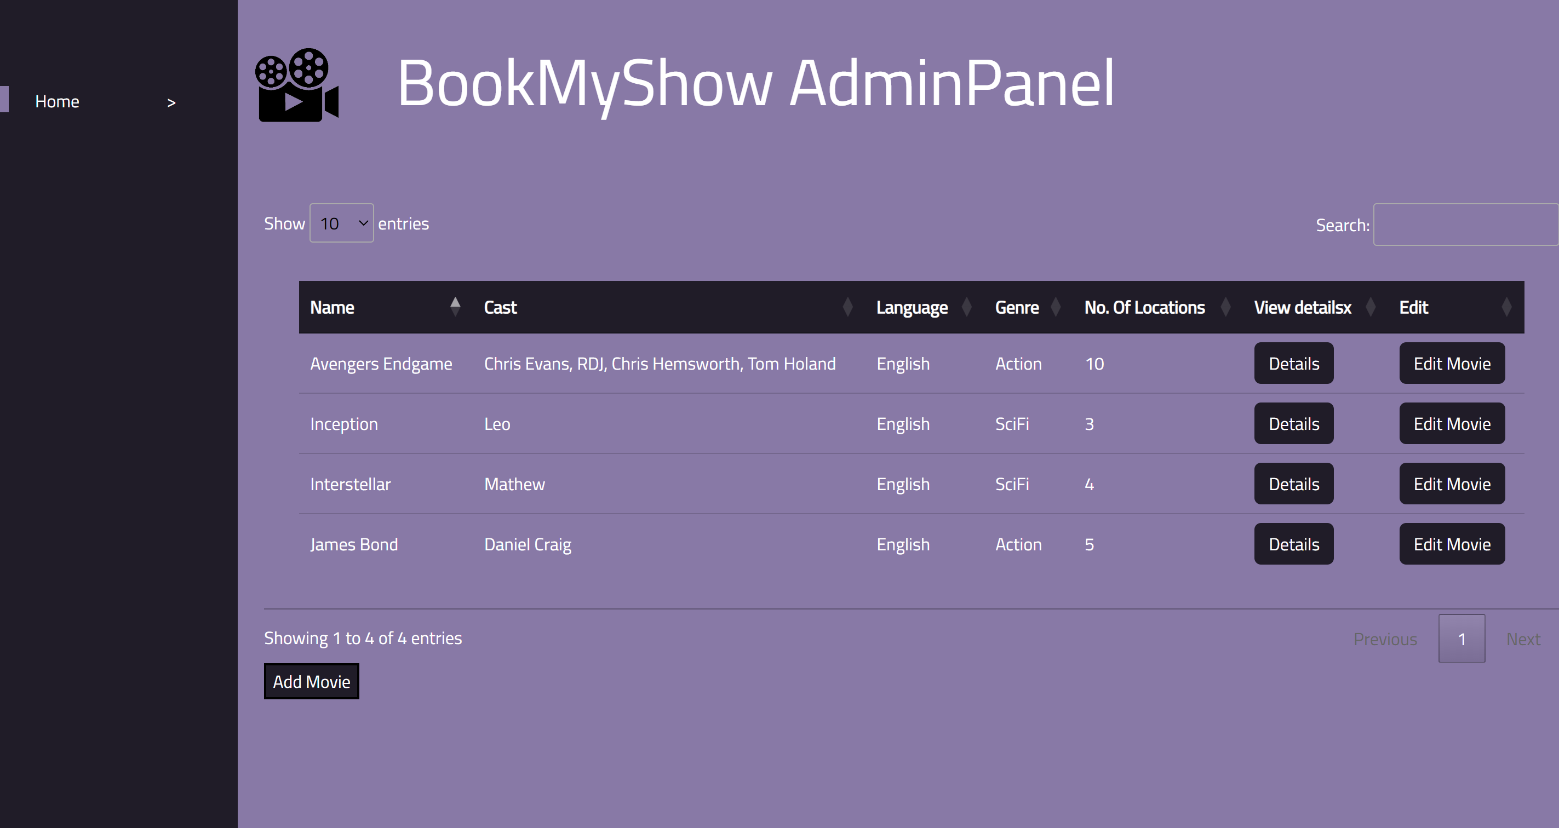Click Edit Movie for James Bond
The height and width of the screenshot is (828, 1559).
1452,544
